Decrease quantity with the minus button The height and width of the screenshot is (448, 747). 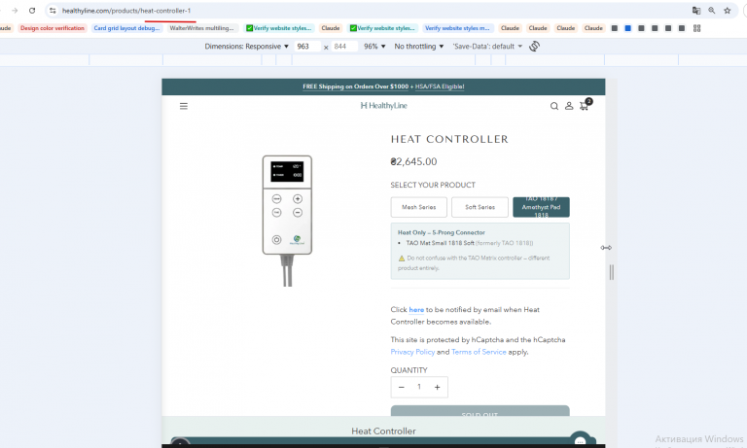click(401, 387)
